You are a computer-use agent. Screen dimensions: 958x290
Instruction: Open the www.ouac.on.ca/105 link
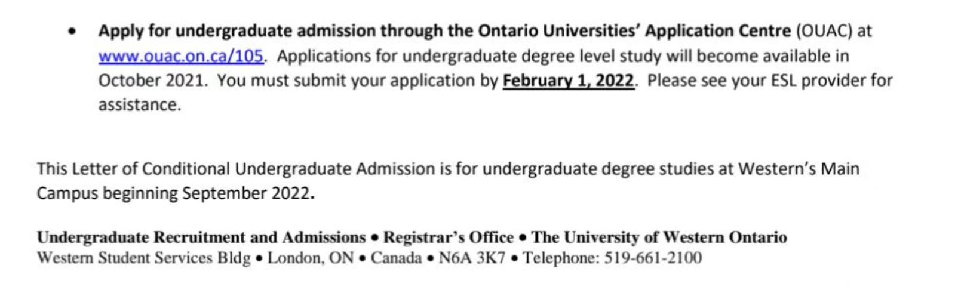pos(180,56)
